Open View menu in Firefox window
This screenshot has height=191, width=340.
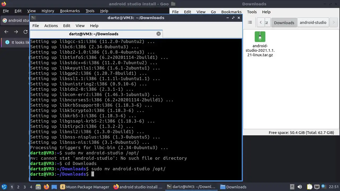coord(31,11)
